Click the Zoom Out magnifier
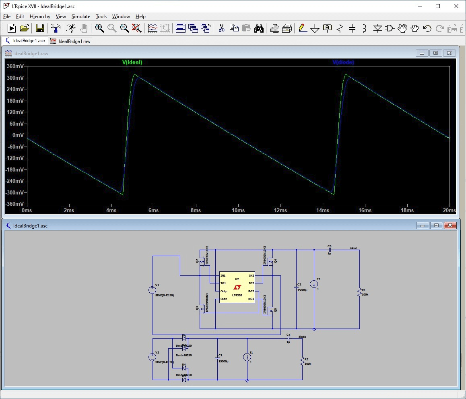The image size is (466, 399). [124, 28]
